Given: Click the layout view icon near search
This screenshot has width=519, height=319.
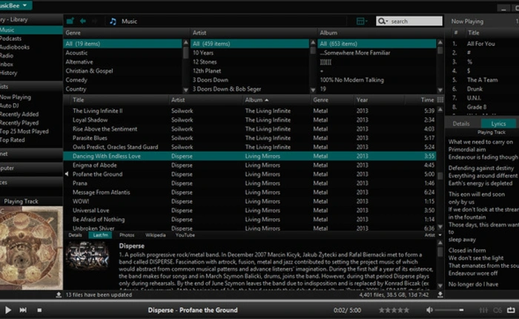Looking at the screenshot, I should pyautogui.click(x=361, y=22).
